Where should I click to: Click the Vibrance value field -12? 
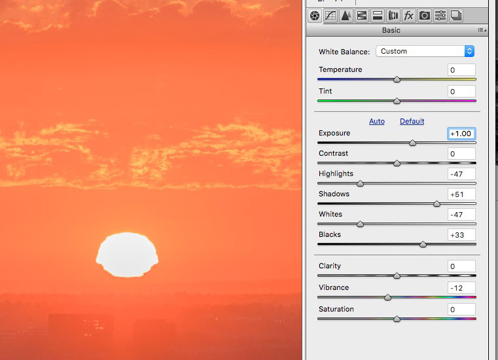click(461, 288)
